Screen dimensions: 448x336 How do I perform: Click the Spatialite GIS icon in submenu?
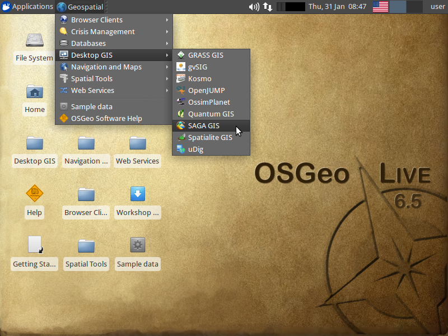pos(180,137)
